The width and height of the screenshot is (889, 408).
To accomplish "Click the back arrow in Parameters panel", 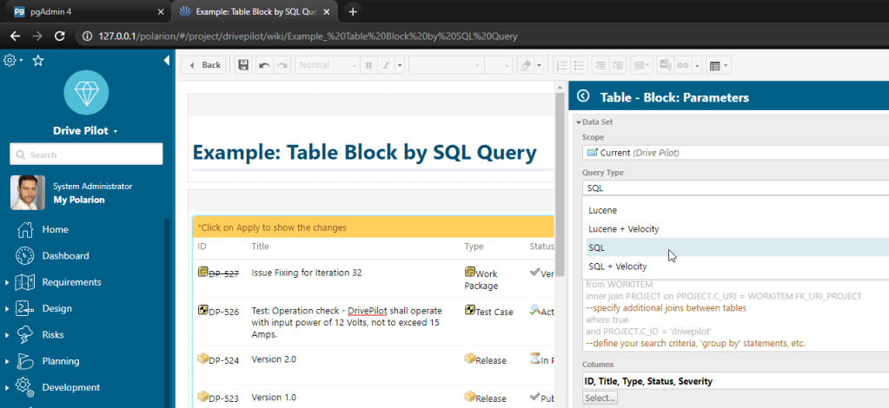I will click(x=583, y=97).
